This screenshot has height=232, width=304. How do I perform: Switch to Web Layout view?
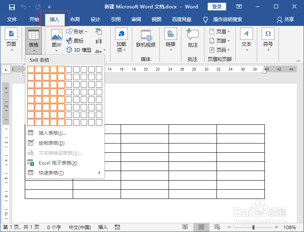(x=217, y=227)
